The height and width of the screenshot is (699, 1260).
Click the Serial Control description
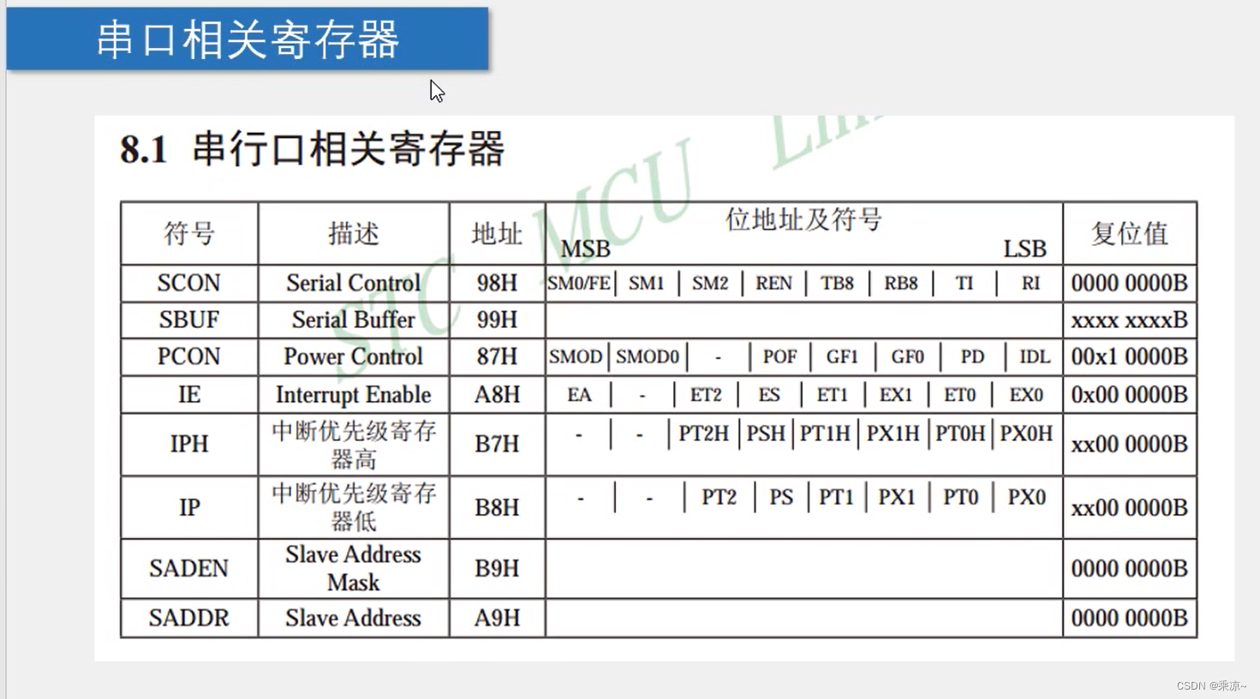pos(353,283)
